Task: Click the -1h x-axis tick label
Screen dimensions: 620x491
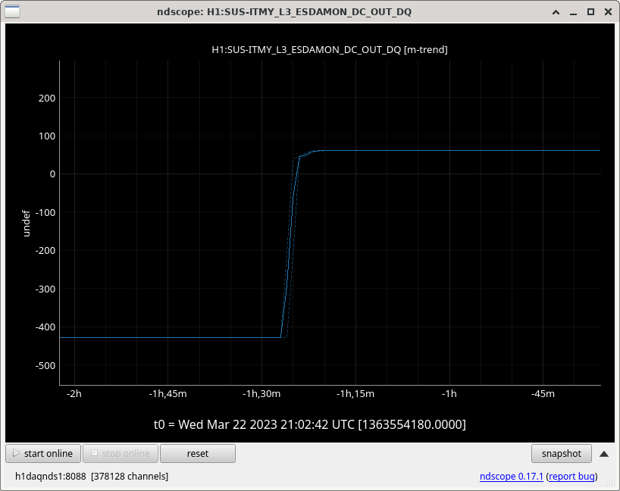Action: (x=449, y=394)
